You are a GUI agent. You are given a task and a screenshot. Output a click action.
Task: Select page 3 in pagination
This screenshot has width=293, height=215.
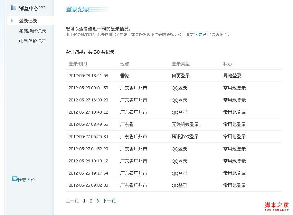pos(98,201)
